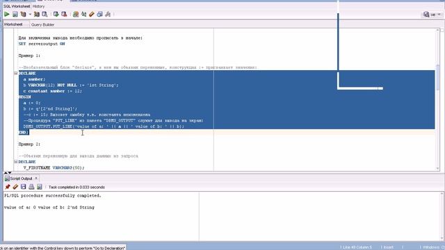Click the DBMS_OUTPUT.PUT_LINE code line
The image size is (445, 250).
(x=104, y=126)
